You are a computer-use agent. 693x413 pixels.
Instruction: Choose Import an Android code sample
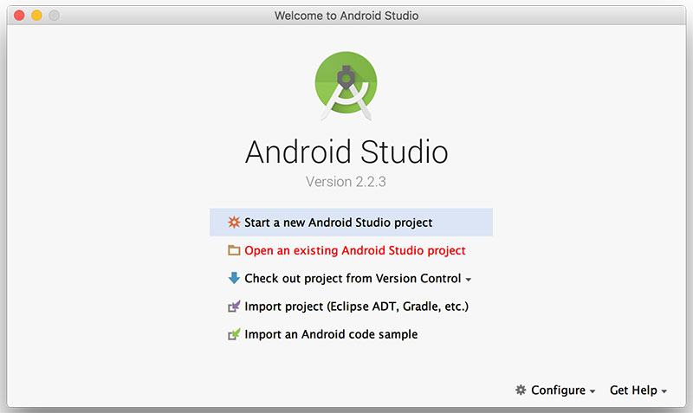(x=331, y=334)
